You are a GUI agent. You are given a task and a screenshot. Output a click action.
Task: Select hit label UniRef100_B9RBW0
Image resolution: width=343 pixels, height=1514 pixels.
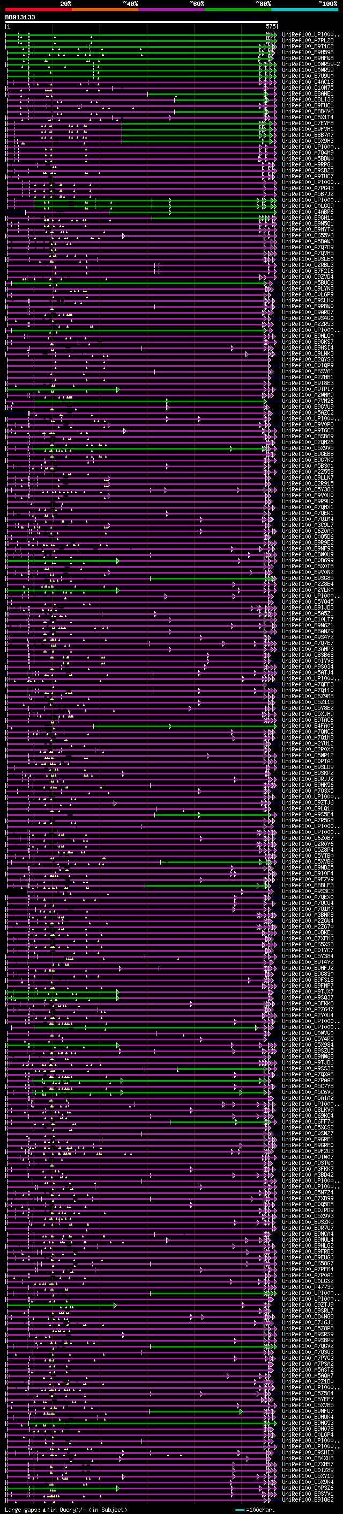(x=308, y=306)
